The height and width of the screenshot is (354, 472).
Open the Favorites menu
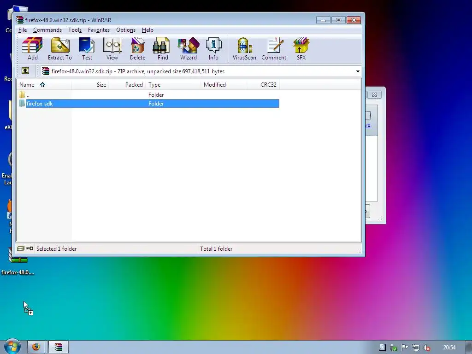(x=99, y=30)
